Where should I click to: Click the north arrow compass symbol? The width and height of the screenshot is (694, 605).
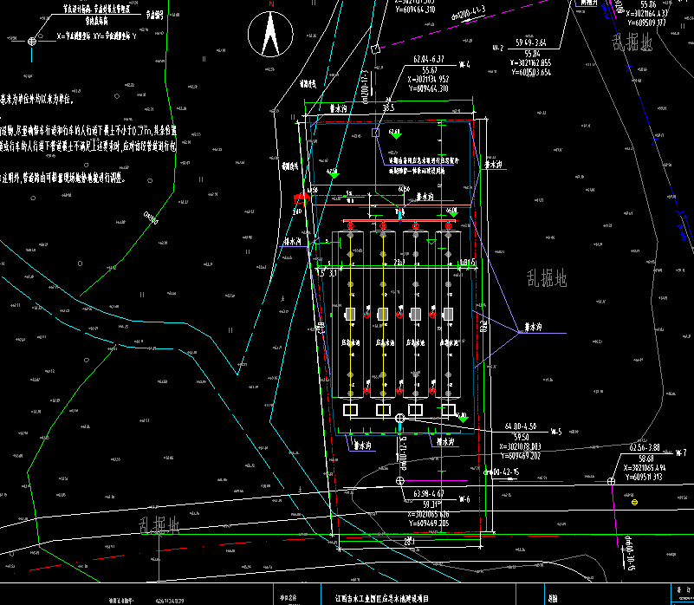(270, 34)
